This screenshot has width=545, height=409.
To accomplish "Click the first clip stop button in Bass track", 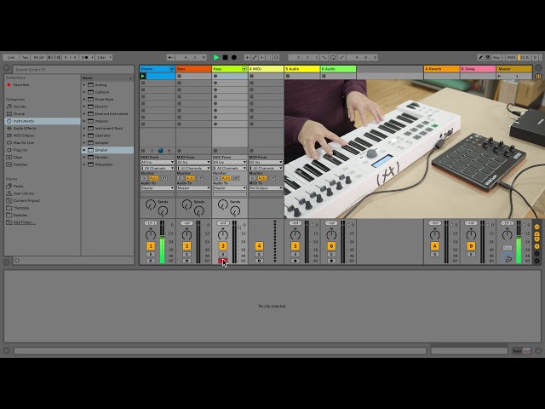I will pos(179,76).
